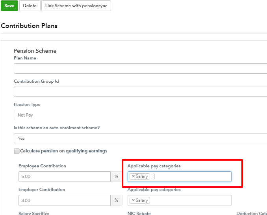Screen dimensions: 267x215
Task: Click the Employee Contribution value field
Action: (64, 176)
